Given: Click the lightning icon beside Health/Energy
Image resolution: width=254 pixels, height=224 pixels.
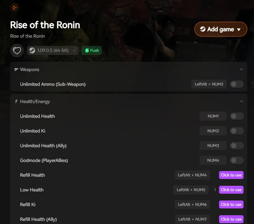Looking at the screenshot, I should tap(16, 101).
